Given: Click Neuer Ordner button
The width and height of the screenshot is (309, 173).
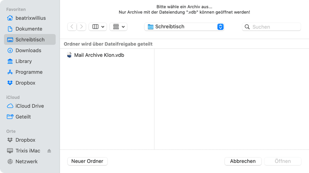Looking at the screenshot, I should click(x=88, y=161).
